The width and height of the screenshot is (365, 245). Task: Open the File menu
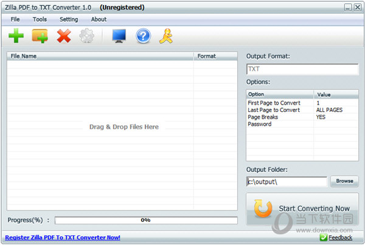15,19
